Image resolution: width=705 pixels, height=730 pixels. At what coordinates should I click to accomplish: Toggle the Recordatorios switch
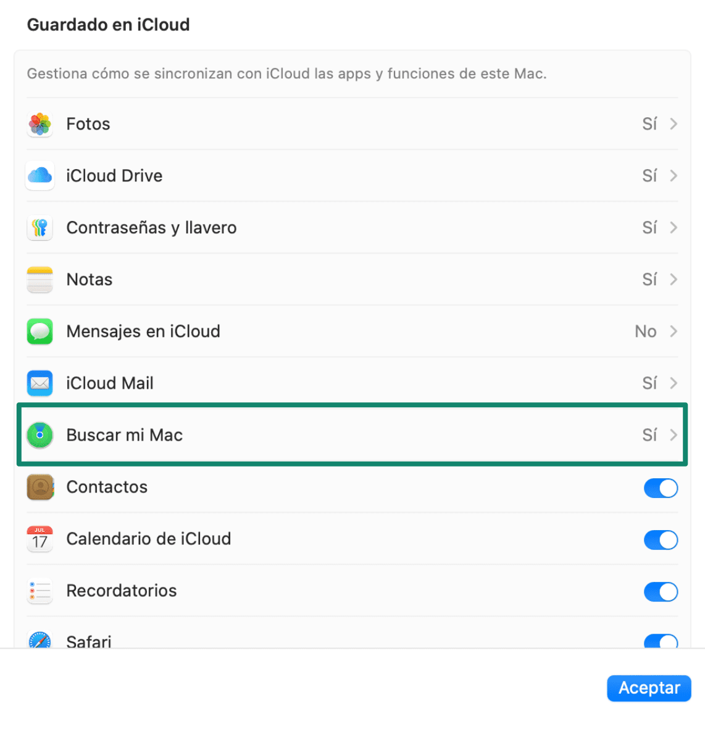coord(661,592)
